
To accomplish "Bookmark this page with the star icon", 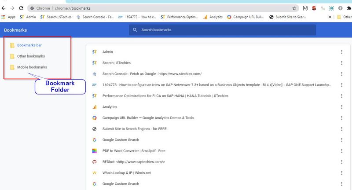I will [x=294, y=8].
